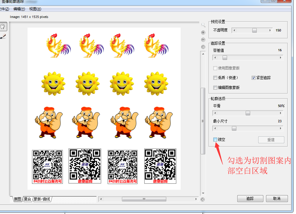Increase 容差值 with right arrow
296x214 pixels.
[x=280, y=58]
